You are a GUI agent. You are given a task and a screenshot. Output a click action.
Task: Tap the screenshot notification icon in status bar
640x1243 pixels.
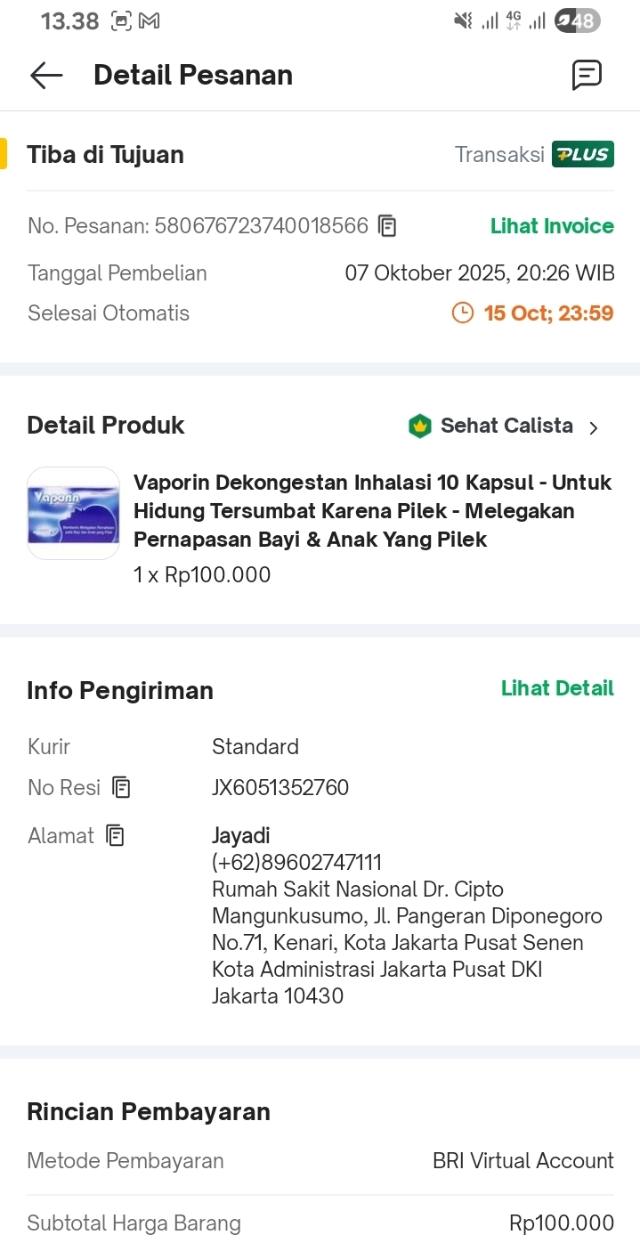[x=121, y=21]
